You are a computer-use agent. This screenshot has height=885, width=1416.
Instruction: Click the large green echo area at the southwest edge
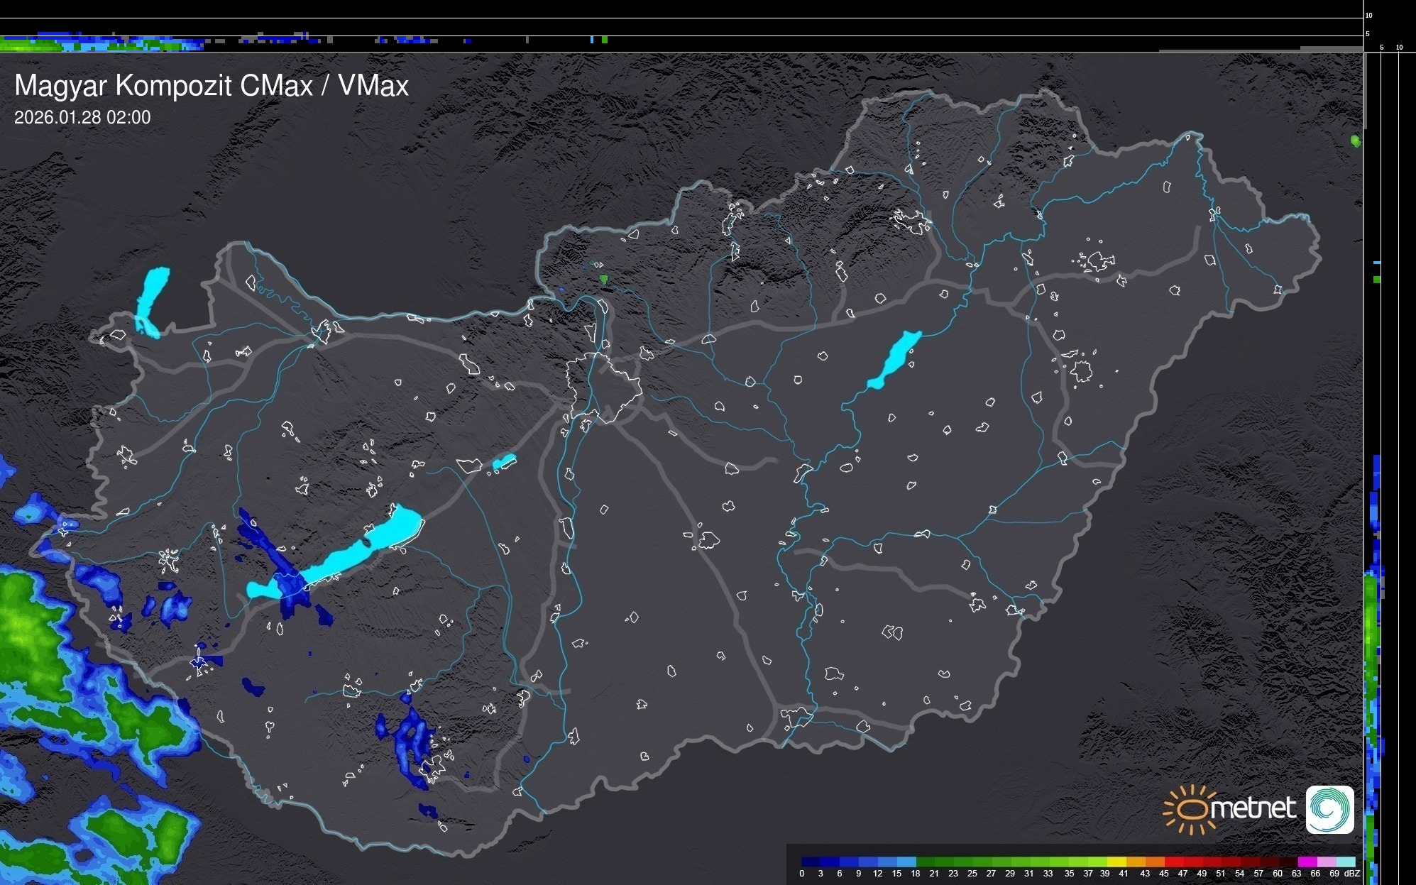pos(28,625)
